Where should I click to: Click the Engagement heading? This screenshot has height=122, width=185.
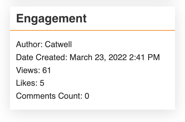(51, 19)
